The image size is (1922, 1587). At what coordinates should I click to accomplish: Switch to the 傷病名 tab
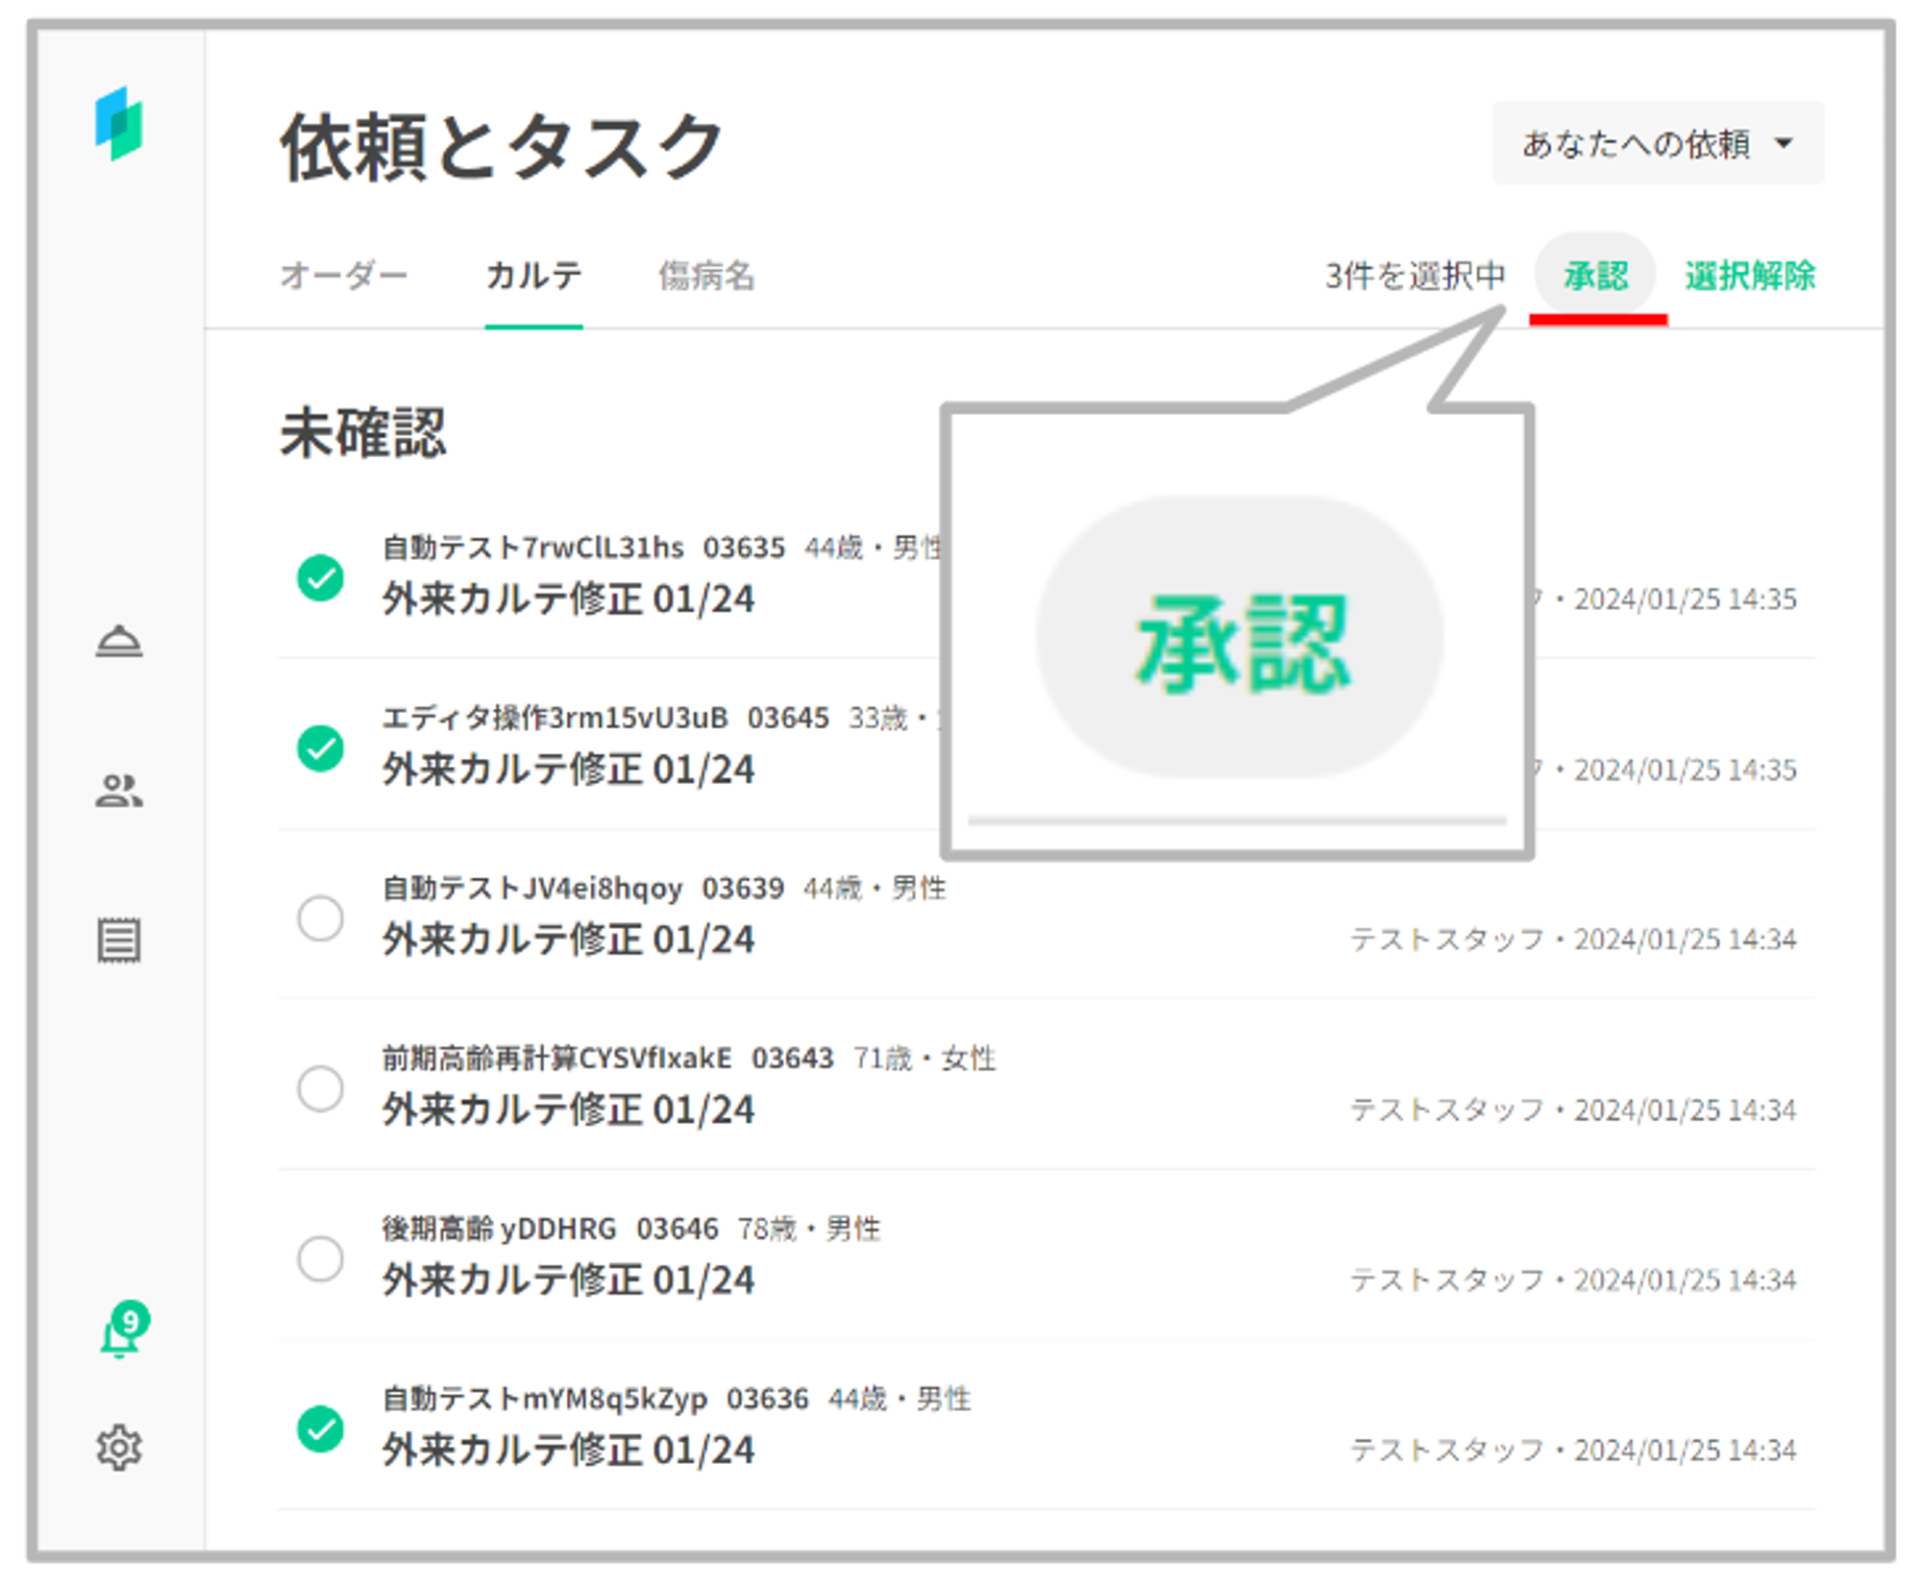tap(706, 276)
